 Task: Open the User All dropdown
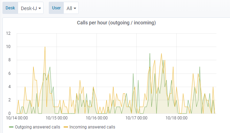coord(71,8)
